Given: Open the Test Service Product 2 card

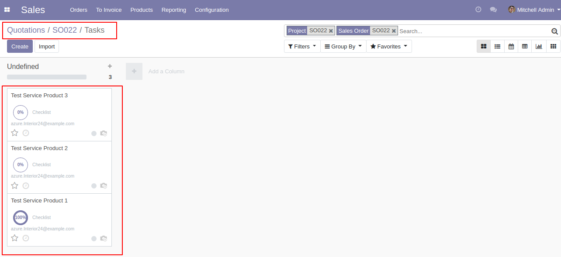Looking at the screenshot, I should click(59, 167).
